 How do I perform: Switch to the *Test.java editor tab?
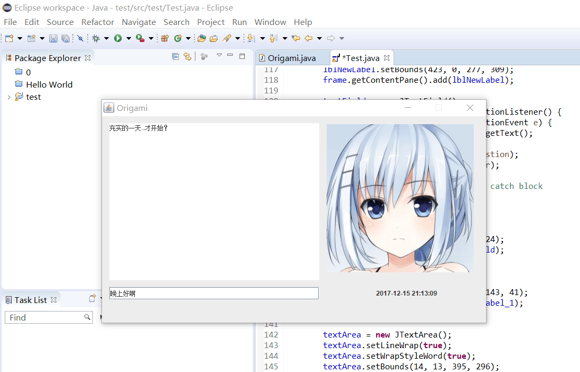tap(361, 58)
